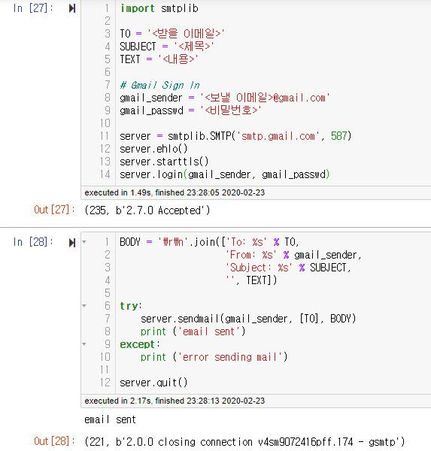Click the print 'email sent' line

[x=193, y=331]
